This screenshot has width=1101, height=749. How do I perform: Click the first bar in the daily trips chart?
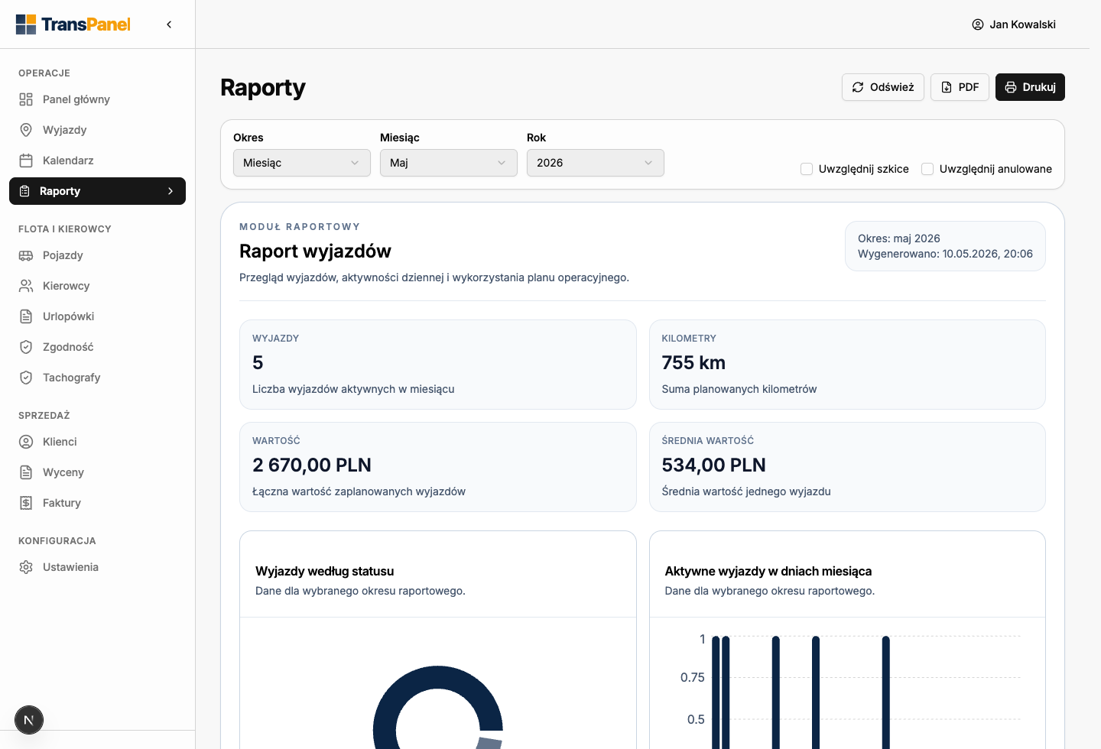[x=716, y=692]
